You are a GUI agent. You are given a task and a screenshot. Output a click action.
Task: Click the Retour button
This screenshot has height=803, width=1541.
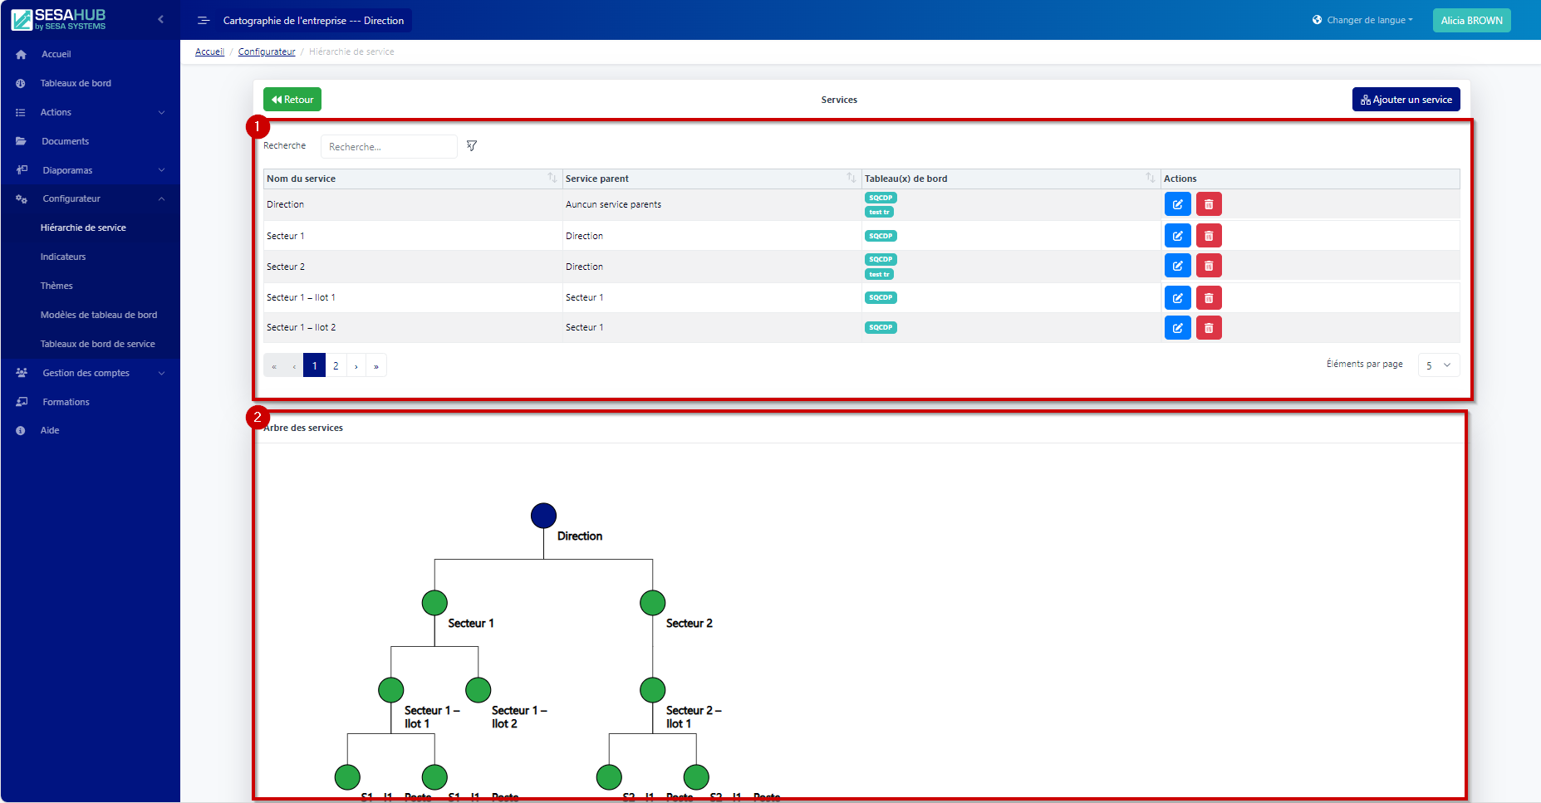[x=292, y=100]
